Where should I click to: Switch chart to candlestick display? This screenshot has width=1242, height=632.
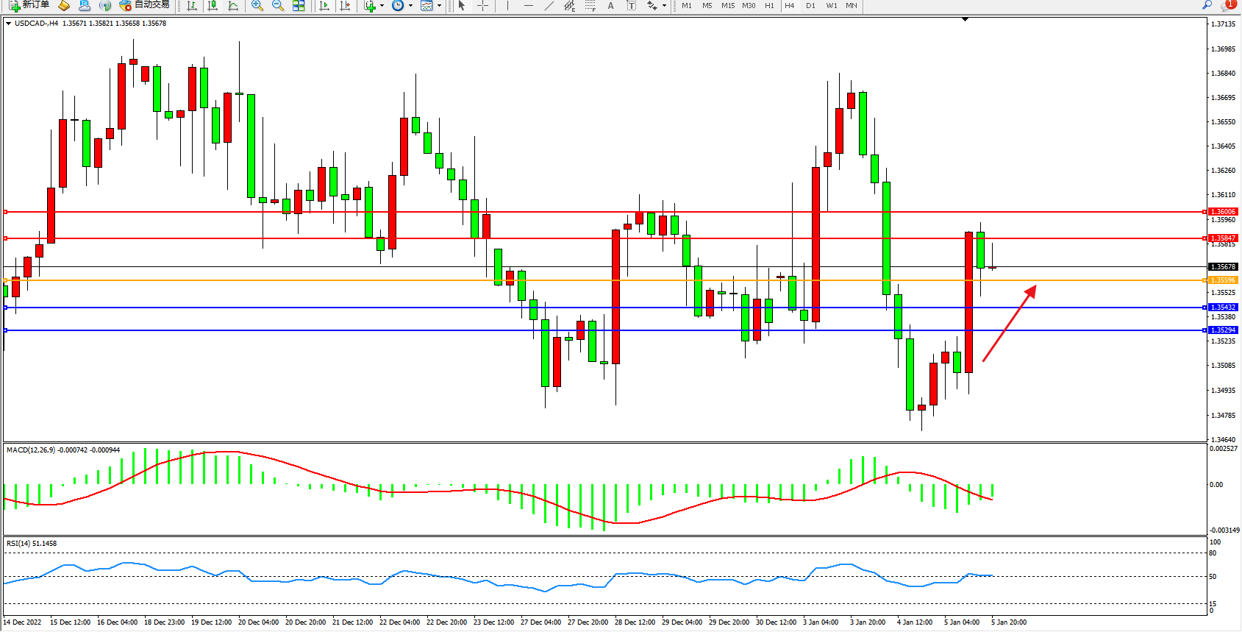pyautogui.click(x=213, y=6)
